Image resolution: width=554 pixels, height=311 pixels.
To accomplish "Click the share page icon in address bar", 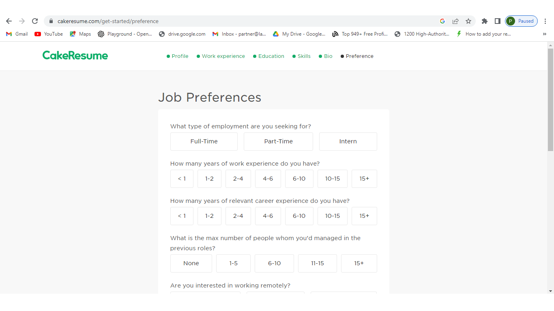I will (455, 21).
